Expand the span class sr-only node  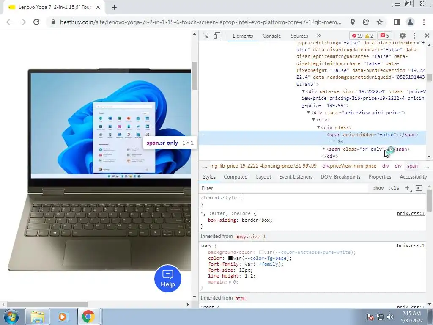click(323, 149)
